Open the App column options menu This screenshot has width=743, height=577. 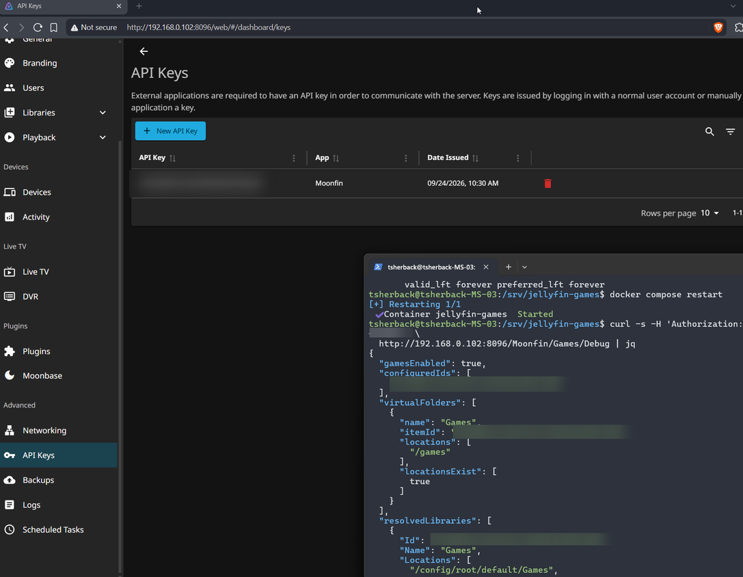(x=405, y=158)
